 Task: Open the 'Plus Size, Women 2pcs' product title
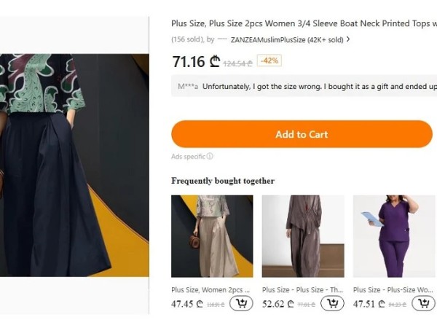(x=211, y=289)
